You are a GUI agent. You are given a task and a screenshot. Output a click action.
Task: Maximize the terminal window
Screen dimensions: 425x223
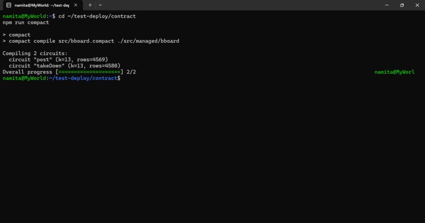pos(402,5)
